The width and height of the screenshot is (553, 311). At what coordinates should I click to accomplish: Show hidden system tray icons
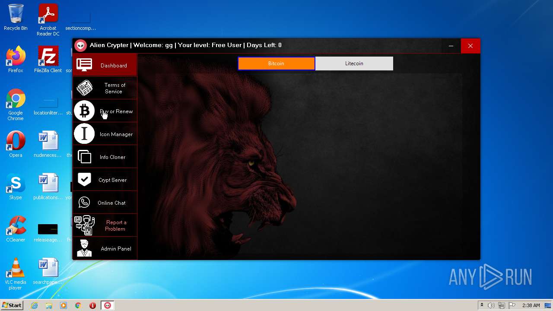482,305
